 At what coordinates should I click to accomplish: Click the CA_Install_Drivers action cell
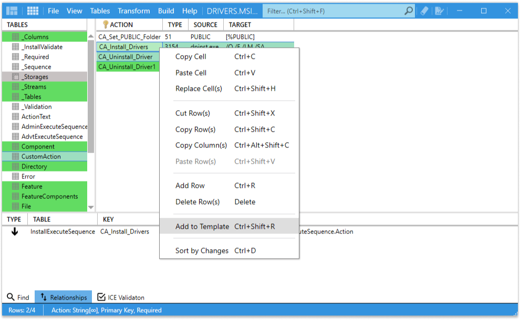pos(129,47)
